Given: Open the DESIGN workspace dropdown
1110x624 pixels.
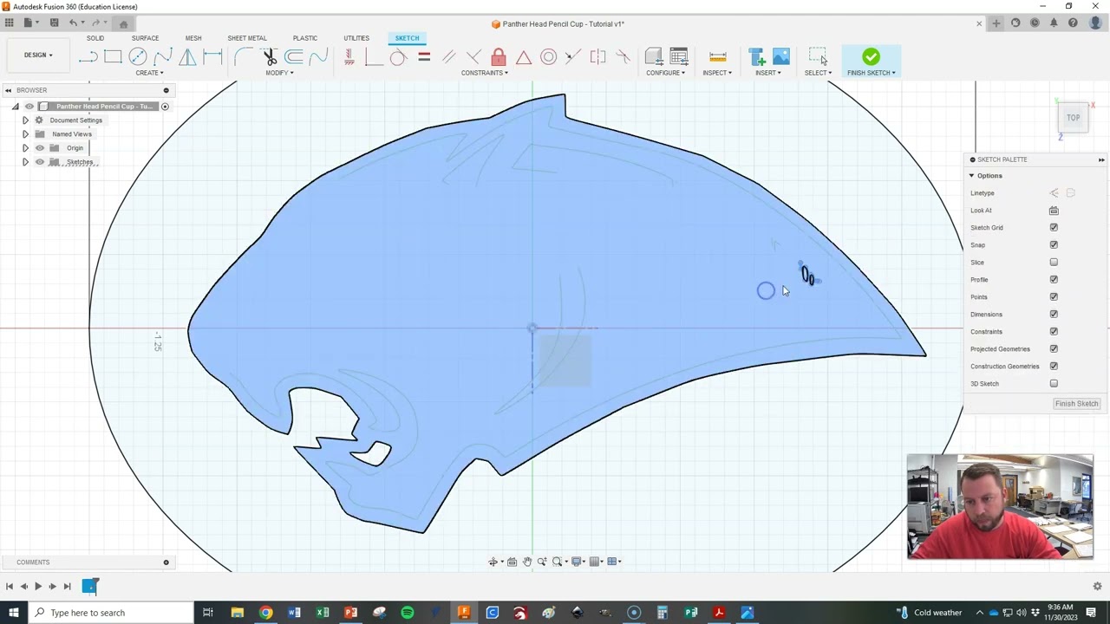Looking at the screenshot, I should tap(37, 55).
